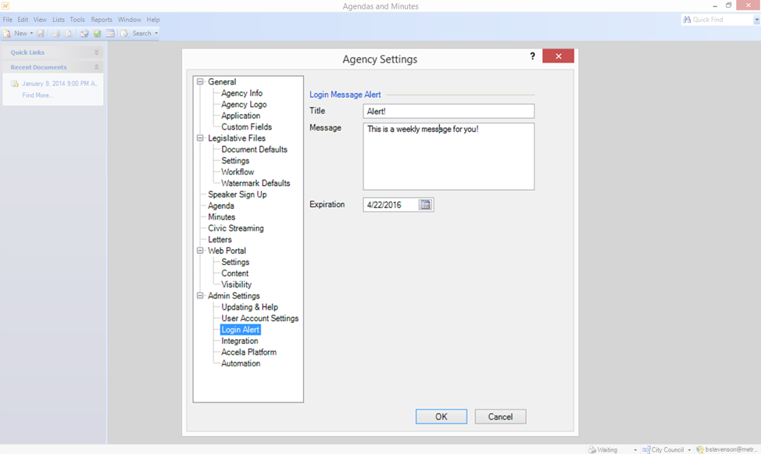Open the Search dropdown arrow in toolbar

156,34
